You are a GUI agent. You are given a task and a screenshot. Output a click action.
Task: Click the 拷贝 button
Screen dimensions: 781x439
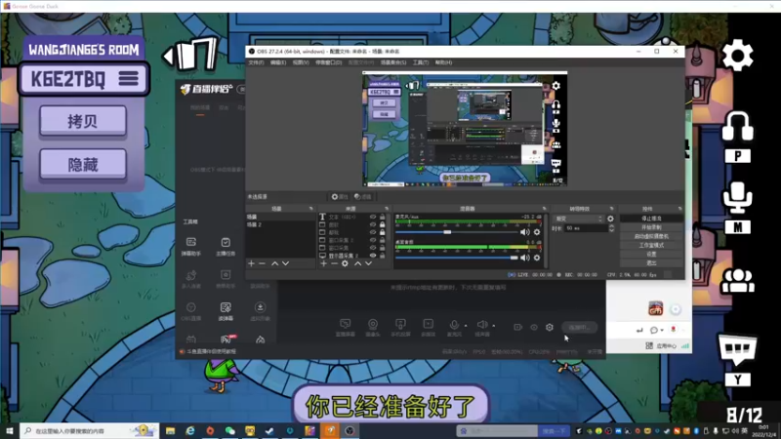tap(83, 121)
